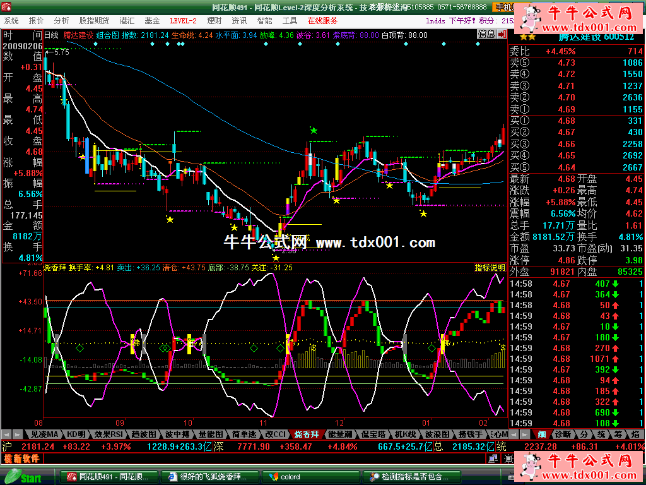The image size is (646, 485).
Task: Switch to 能量潮 indicator tab
Action: click(x=340, y=434)
